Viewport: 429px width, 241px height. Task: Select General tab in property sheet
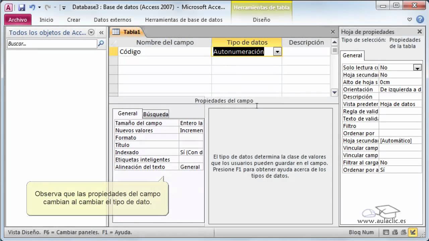tap(352, 56)
